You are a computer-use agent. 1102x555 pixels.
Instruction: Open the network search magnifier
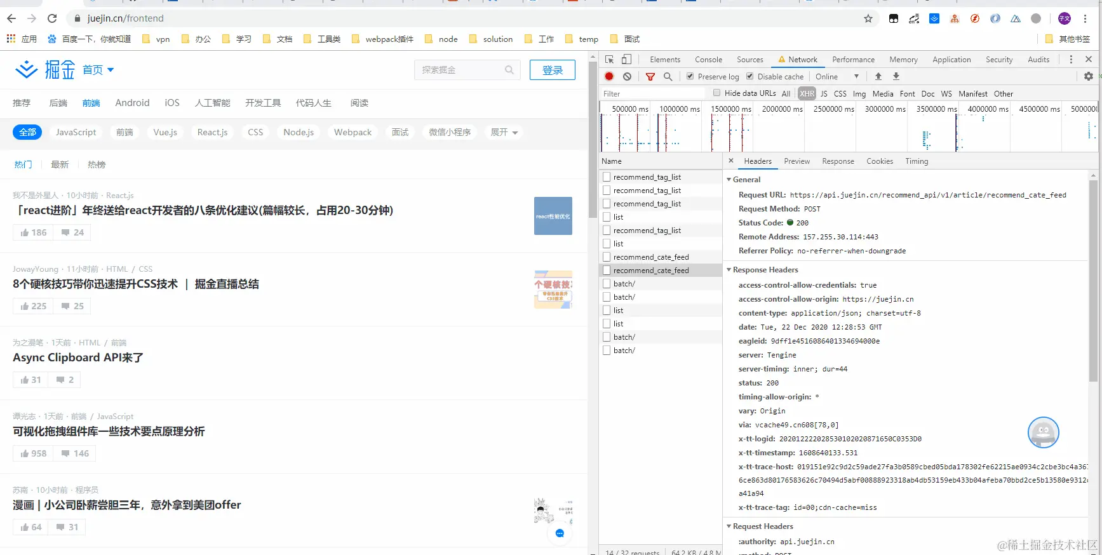coord(668,76)
